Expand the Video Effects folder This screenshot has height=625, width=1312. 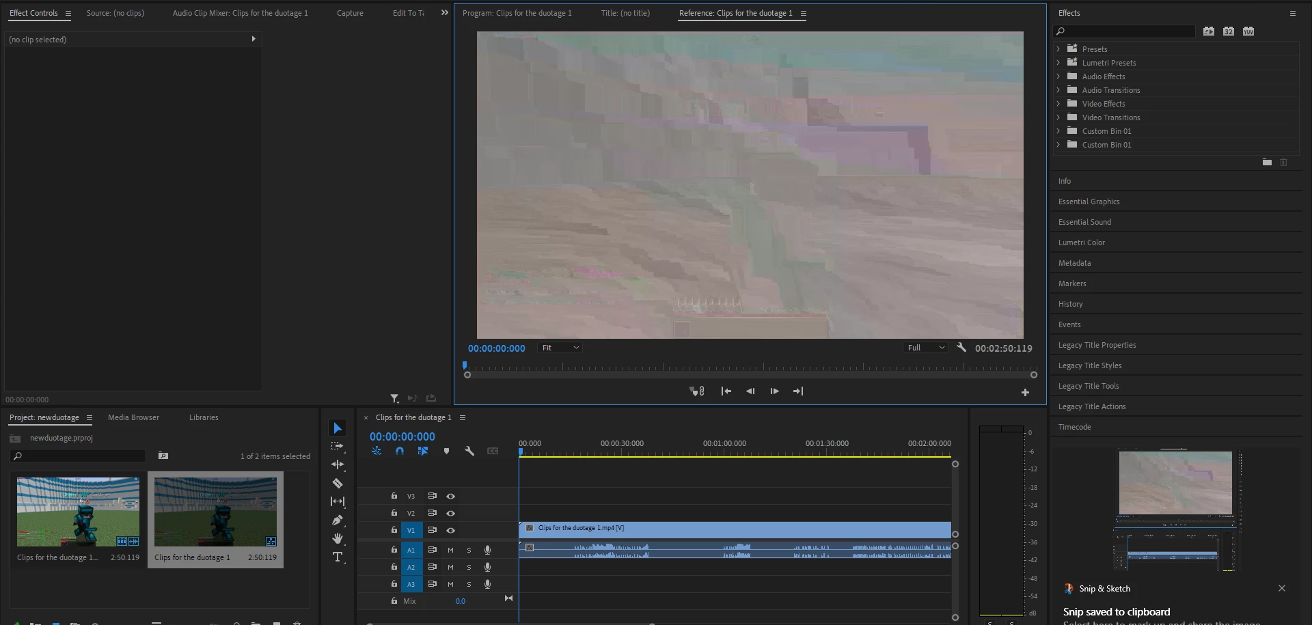tap(1058, 104)
